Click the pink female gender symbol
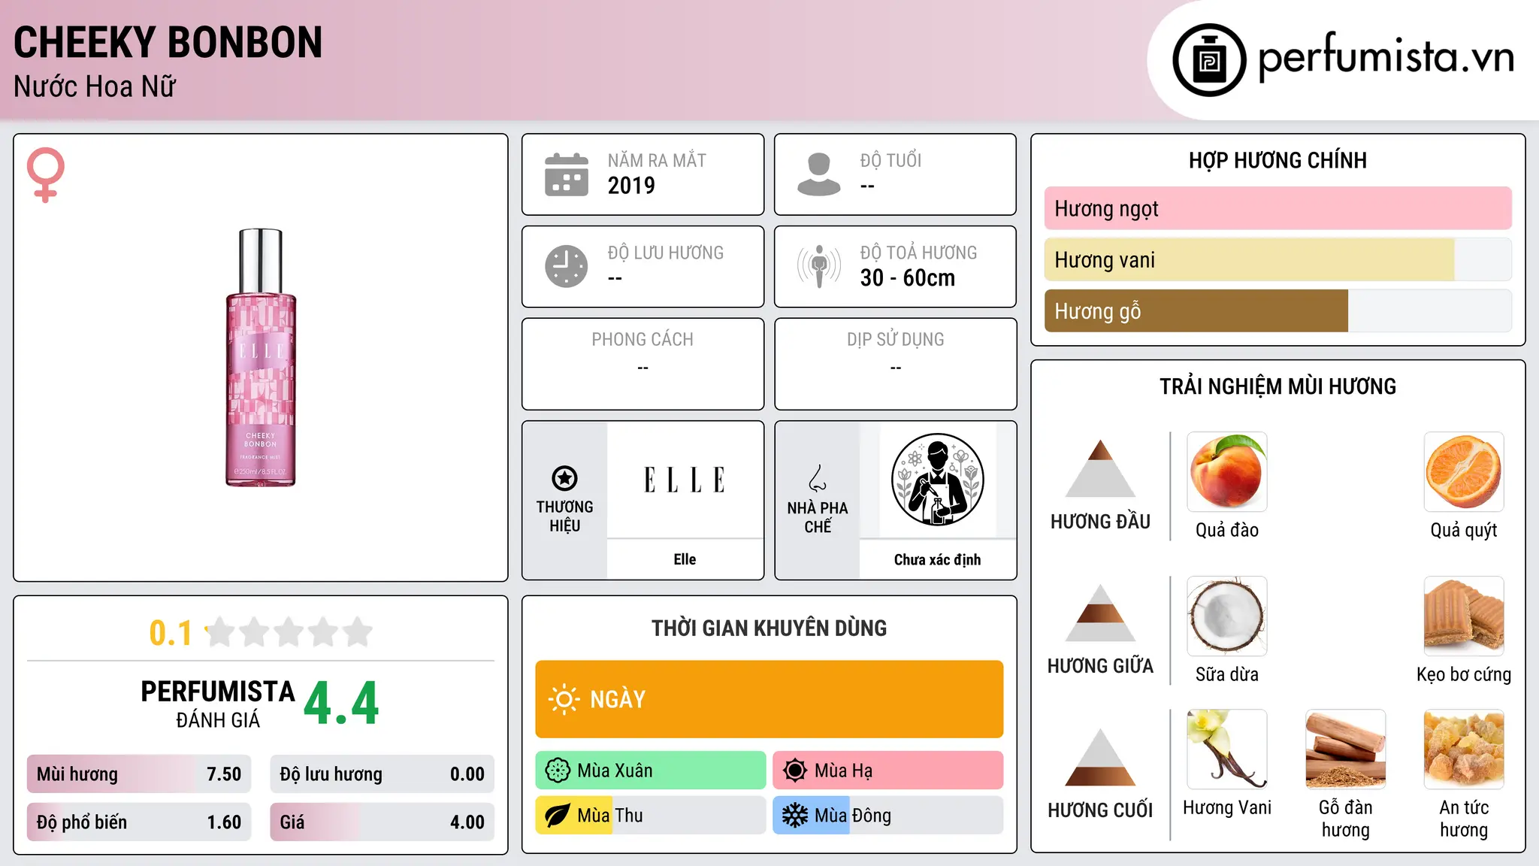Screen dimensions: 1539x866 [45, 174]
